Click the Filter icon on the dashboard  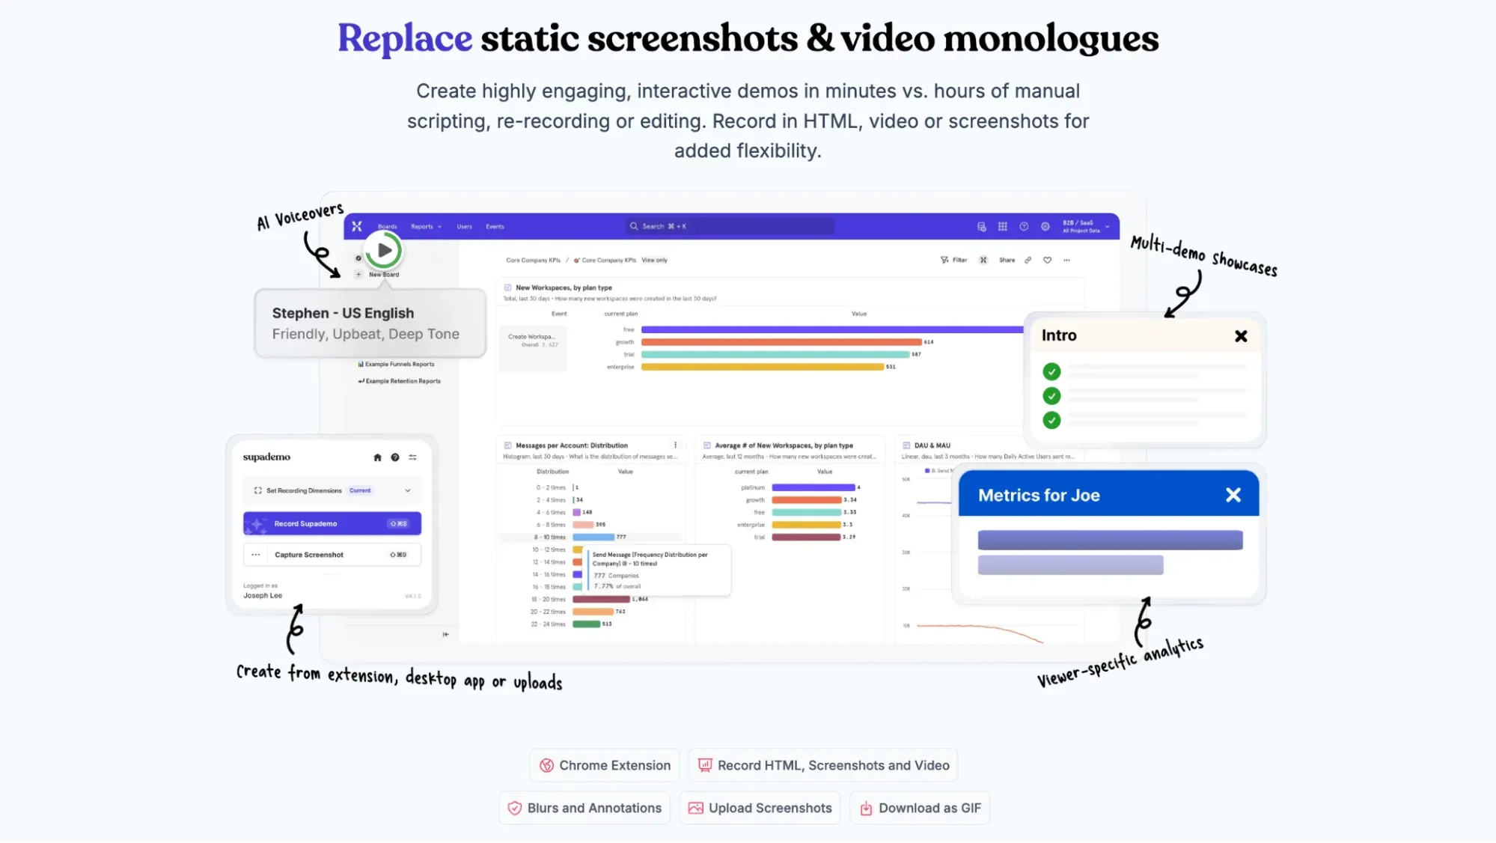[945, 259]
